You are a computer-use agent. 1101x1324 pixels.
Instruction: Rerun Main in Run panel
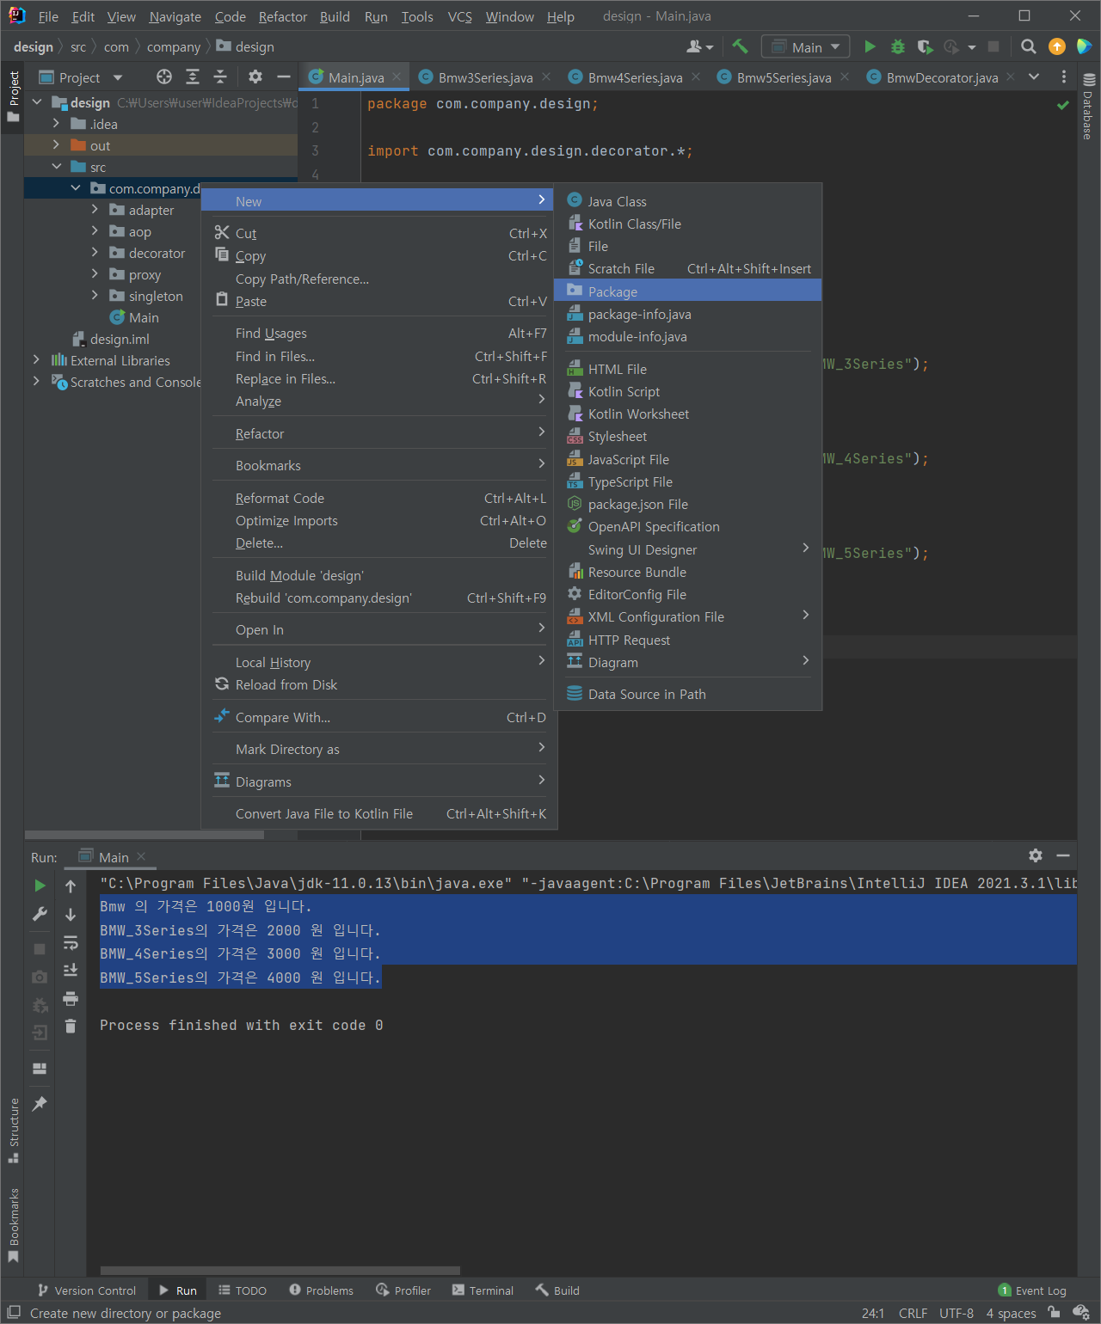(x=40, y=886)
